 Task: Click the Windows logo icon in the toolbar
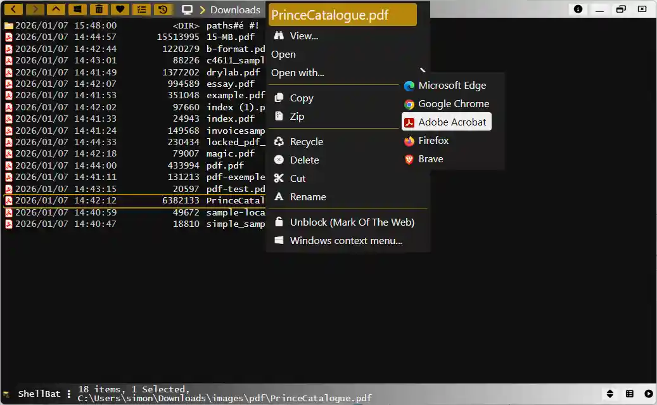77,10
